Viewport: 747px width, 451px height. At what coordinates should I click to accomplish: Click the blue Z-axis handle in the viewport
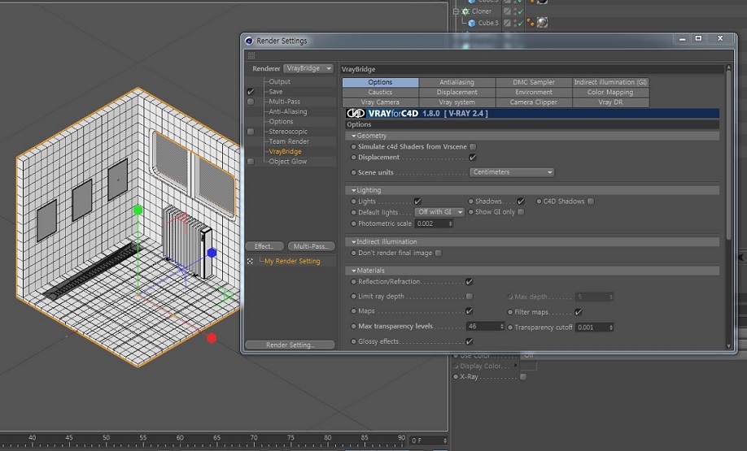click(x=212, y=253)
